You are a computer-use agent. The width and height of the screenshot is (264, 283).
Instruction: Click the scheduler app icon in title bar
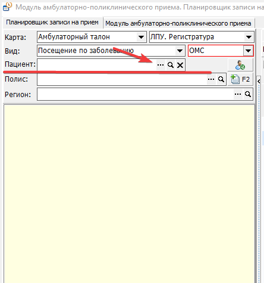7,7
